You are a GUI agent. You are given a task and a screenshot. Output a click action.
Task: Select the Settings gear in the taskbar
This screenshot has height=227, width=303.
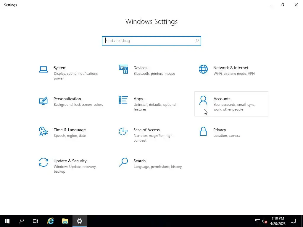(x=80, y=221)
